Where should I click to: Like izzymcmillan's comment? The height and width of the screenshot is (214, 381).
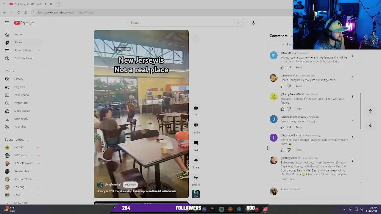point(282,150)
